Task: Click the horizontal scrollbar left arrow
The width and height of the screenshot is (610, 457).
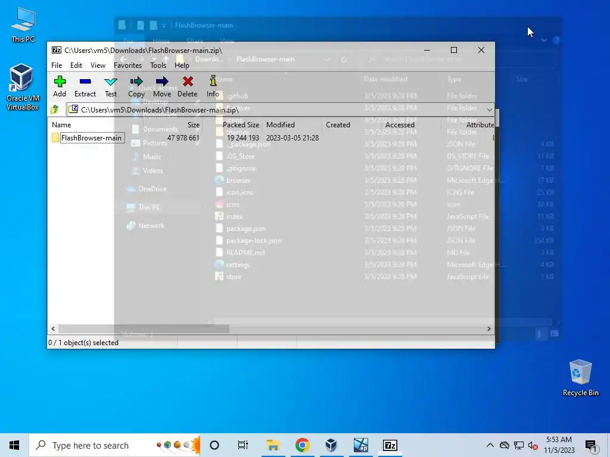Action: [x=53, y=328]
